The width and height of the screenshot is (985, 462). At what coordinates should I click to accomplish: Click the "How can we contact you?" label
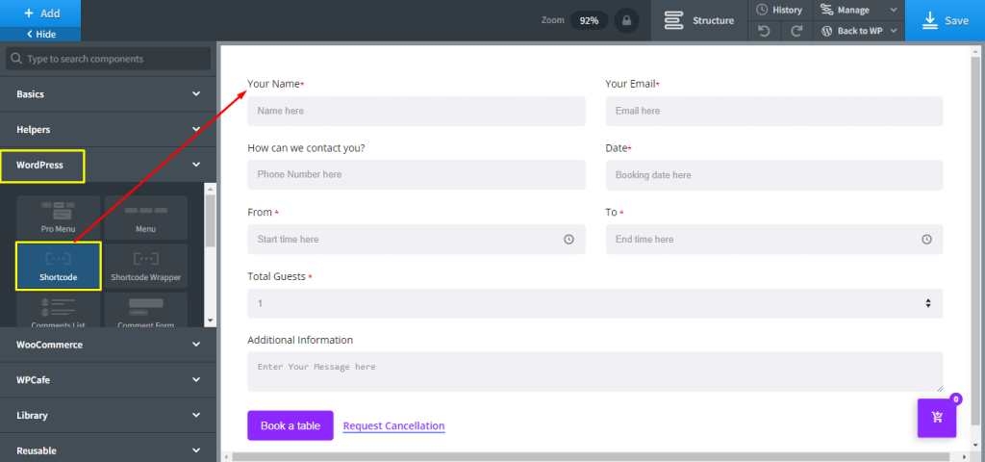click(306, 147)
